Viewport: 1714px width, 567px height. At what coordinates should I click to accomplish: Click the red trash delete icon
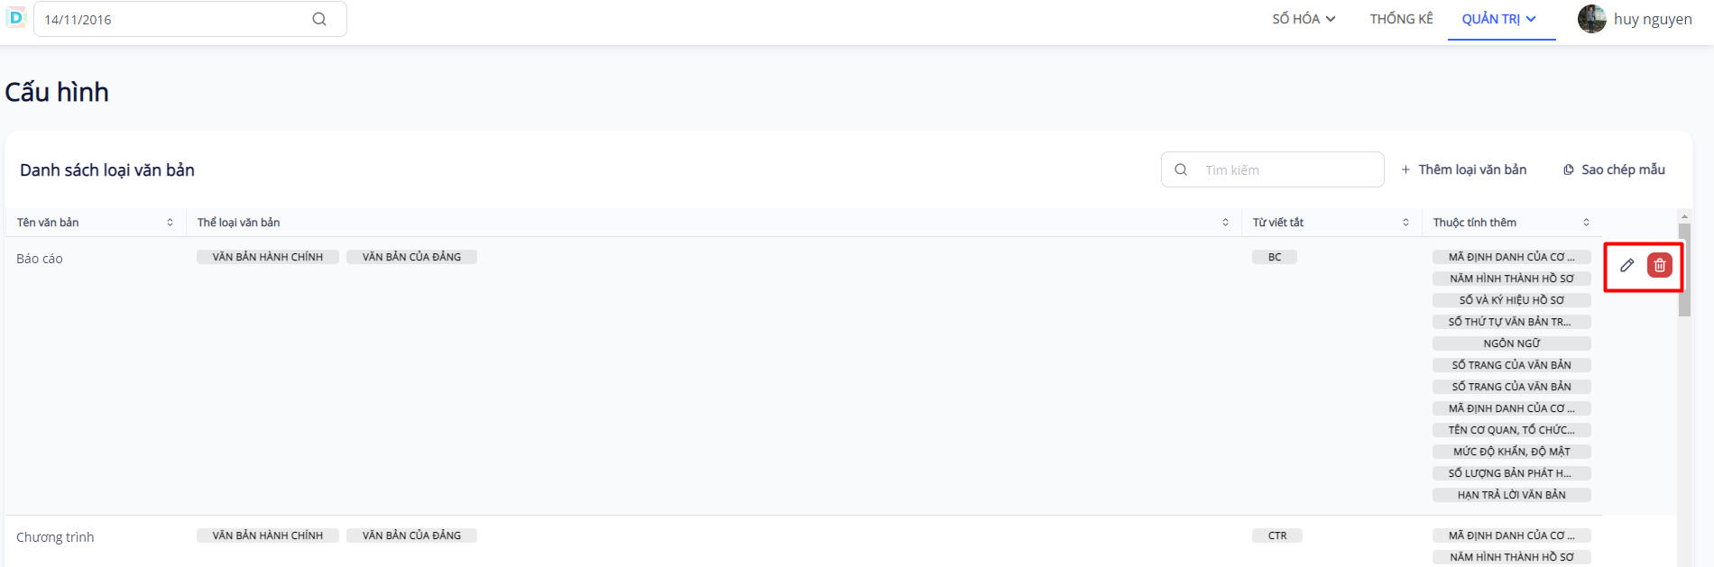[x=1660, y=265]
